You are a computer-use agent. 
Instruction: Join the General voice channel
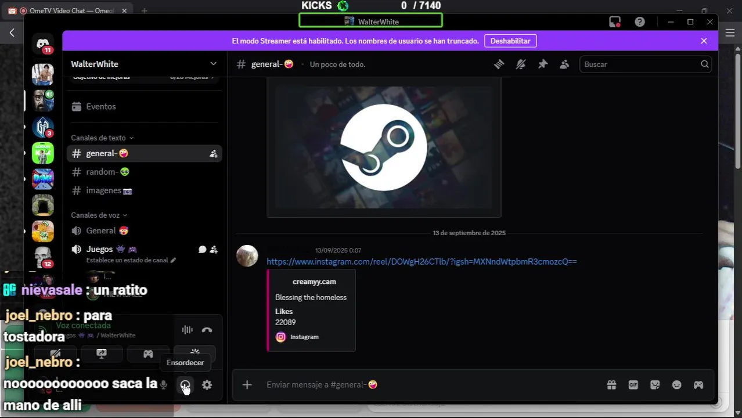pyautogui.click(x=145, y=231)
